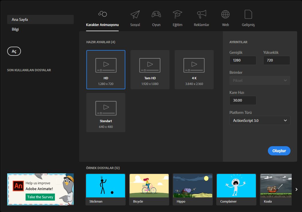Select the Sosyal paper plane icon
The width and height of the screenshot is (302, 212).
coord(135,15)
